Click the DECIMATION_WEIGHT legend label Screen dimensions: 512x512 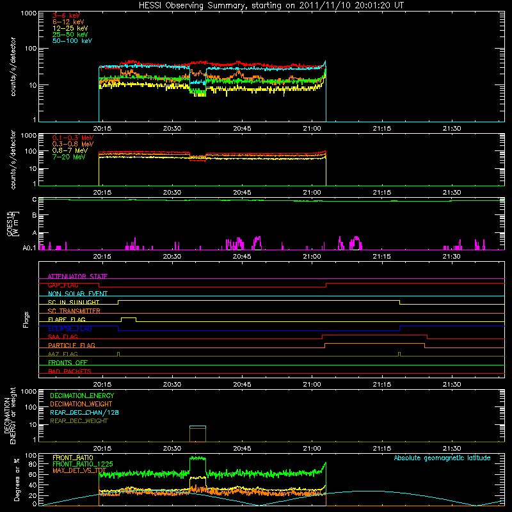(x=81, y=404)
